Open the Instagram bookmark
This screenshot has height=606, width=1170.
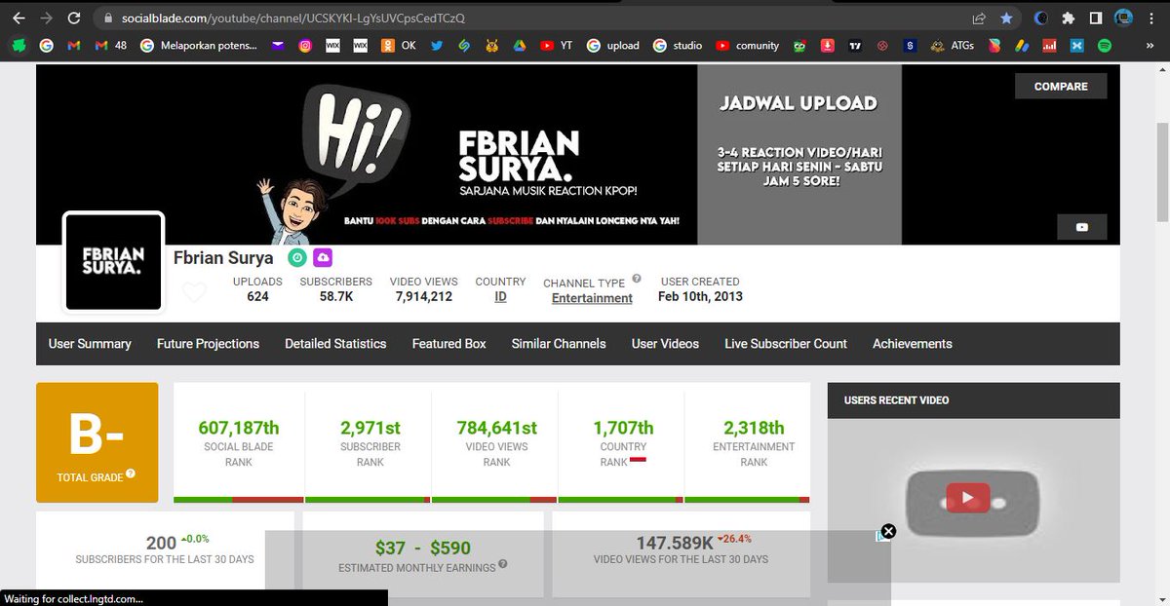305,45
